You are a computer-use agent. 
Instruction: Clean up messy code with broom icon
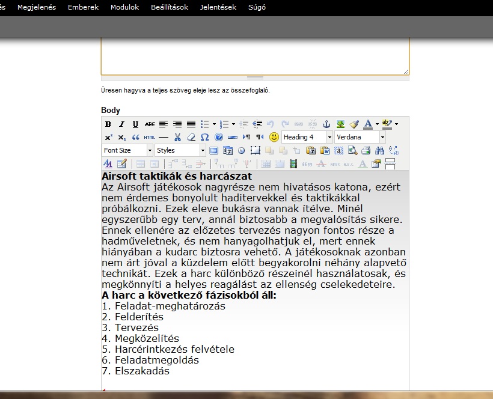tap(354, 124)
